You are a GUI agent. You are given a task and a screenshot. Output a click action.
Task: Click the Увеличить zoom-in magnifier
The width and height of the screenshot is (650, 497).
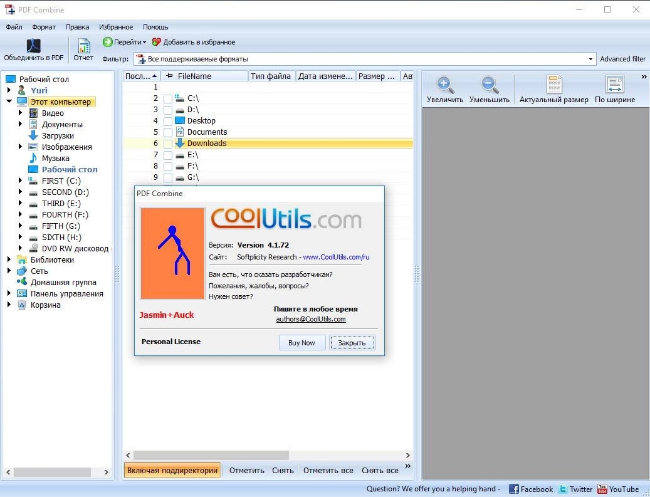pos(445,85)
